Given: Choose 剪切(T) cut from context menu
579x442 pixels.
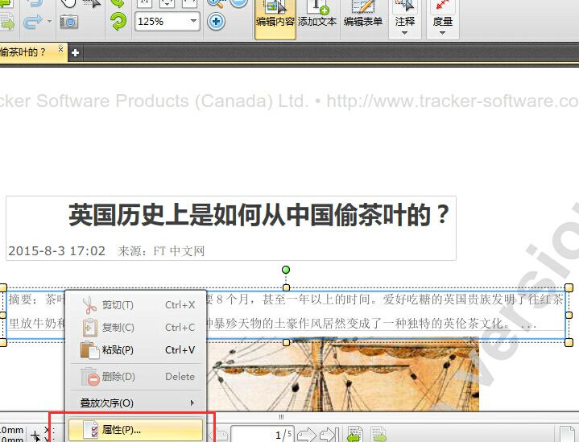Looking at the screenshot, I should point(136,305).
